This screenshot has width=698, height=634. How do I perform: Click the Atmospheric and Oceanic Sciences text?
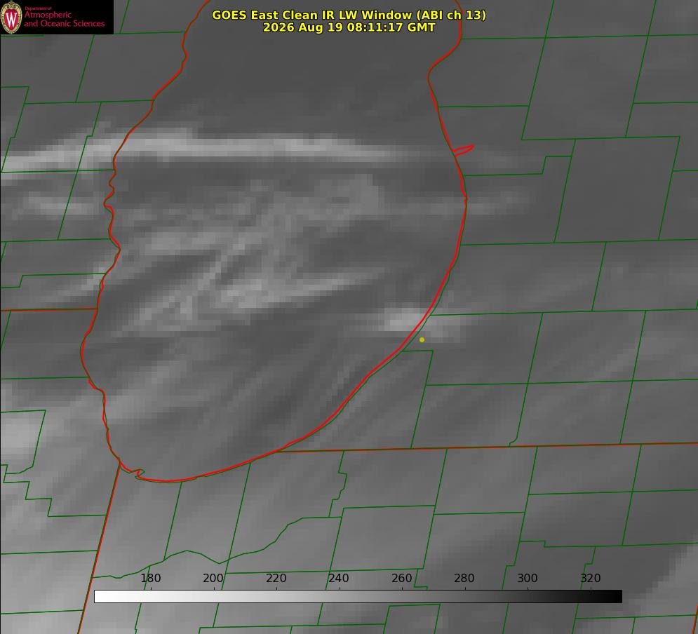coord(64,19)
